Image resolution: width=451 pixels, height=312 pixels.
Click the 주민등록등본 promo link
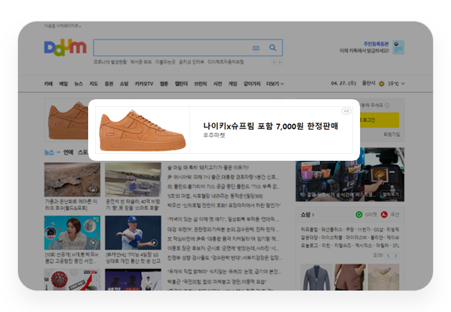376,44
